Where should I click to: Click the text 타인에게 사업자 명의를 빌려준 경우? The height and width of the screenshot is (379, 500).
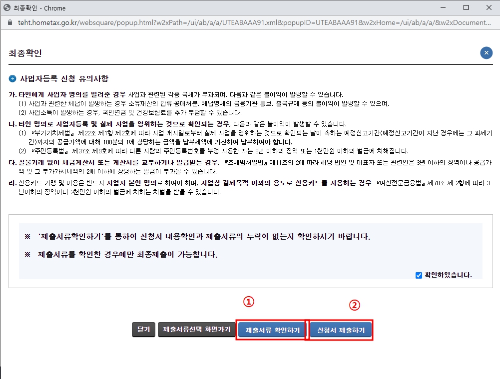(x=72, y=95)
